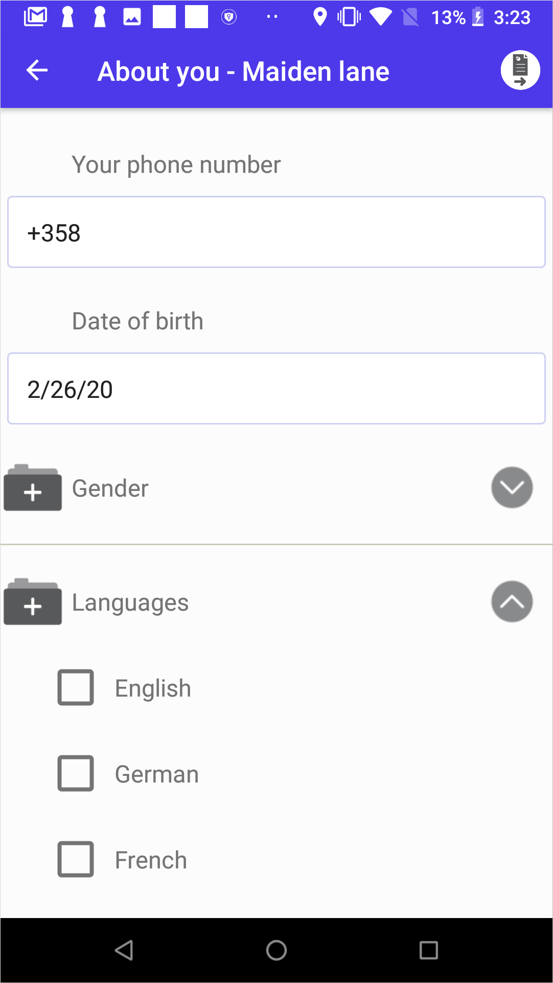Enable the French language checkbox

click(76, 859)
